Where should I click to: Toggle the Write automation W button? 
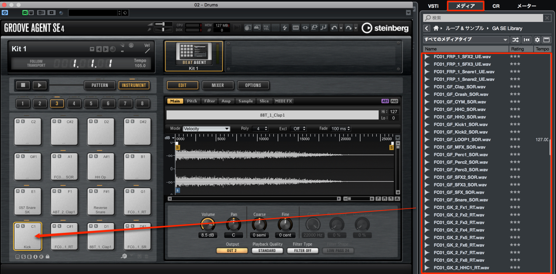[x=31, y=13]
